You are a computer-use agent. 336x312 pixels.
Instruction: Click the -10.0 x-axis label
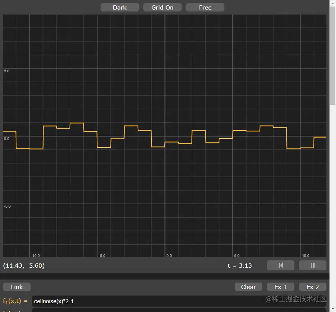pyautogui.click(x=35, y=256)
